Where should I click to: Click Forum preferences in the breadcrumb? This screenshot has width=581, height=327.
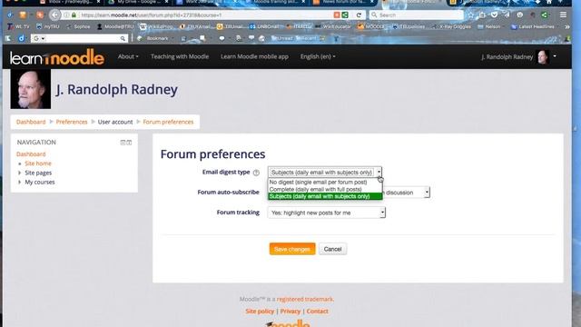tap(168, 122)
